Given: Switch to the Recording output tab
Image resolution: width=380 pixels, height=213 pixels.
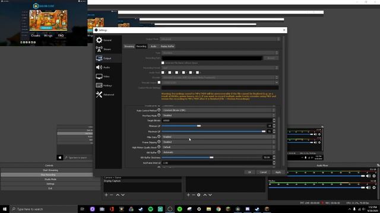Looking at the screenshot, I should pos(141,46).
